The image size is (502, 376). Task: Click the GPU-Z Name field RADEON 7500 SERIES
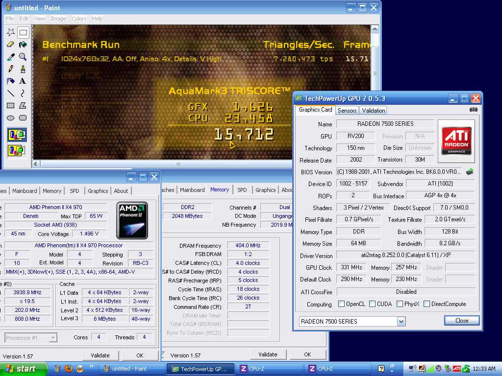pyautogui.click(x=385, y=124)
